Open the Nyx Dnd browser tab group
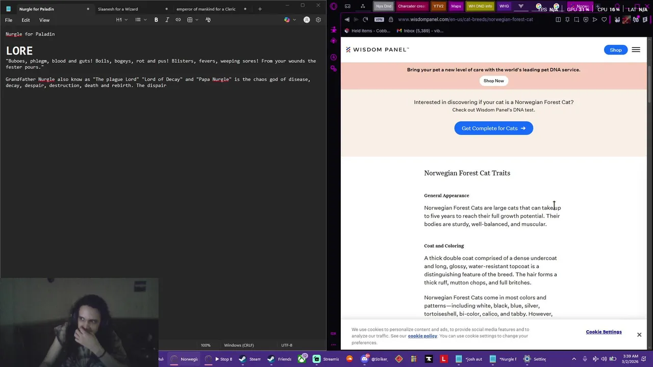The width and height of the screenshot is (653, 367). pyautogui.click(x=384, y=6)
